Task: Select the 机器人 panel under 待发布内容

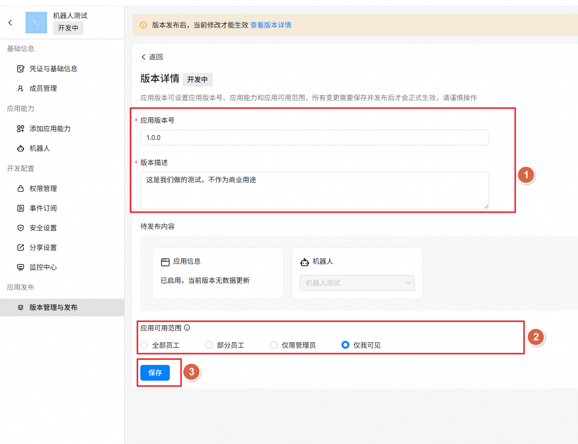Action: pyautogui.click(x=357, y=273)
